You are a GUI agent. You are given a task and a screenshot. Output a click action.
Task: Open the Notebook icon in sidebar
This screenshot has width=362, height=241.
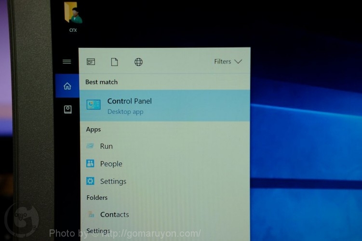pos(67,109)
